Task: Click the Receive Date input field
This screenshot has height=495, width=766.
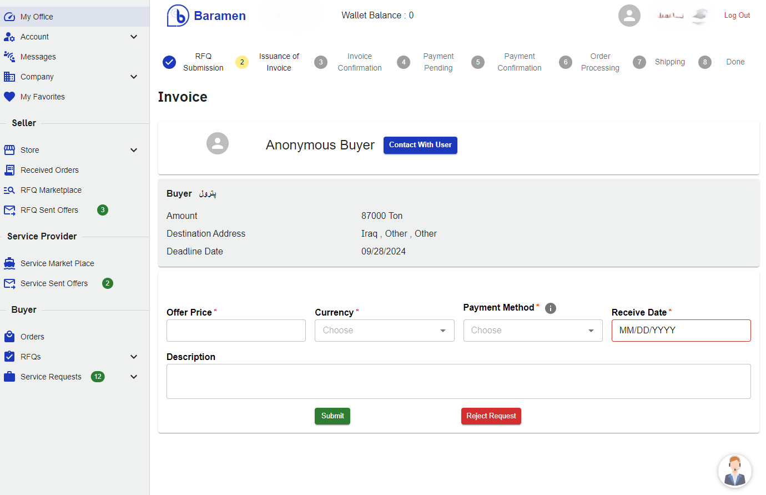Action: (x=681, y=331)
